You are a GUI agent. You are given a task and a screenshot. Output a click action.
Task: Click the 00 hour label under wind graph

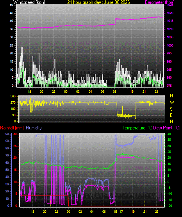[x=66, y=91]
